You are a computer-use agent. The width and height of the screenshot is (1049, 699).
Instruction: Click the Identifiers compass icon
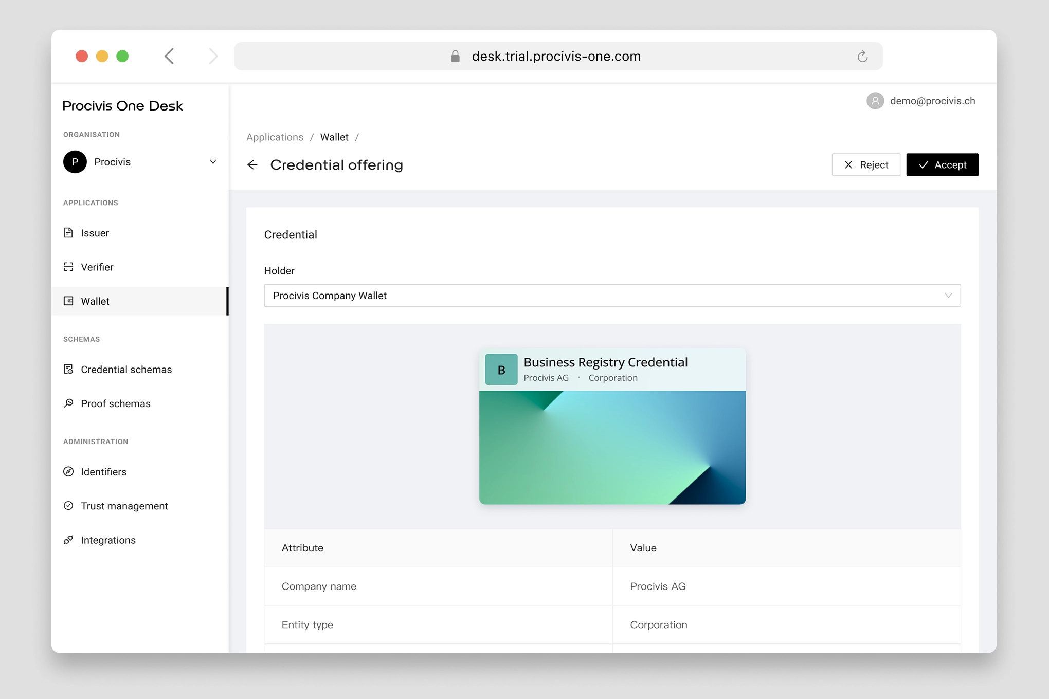coord(68,471)
